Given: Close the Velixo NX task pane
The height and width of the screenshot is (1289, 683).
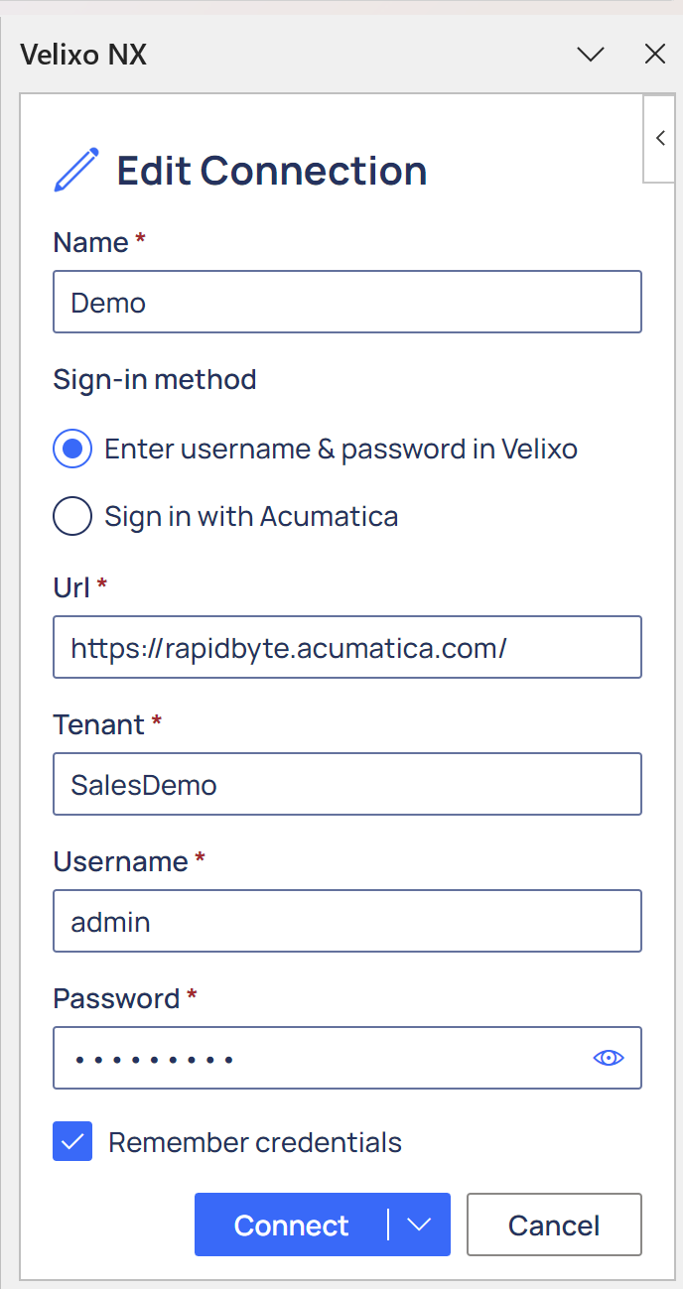Looking at the screenshot, I should pos(655,55).
